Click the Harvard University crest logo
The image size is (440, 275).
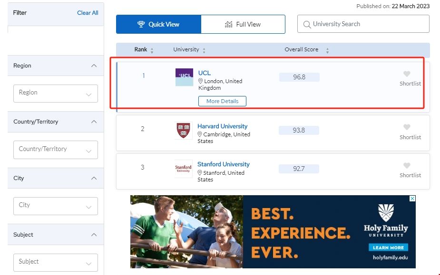pyautogui.click(x=183, y=131)
